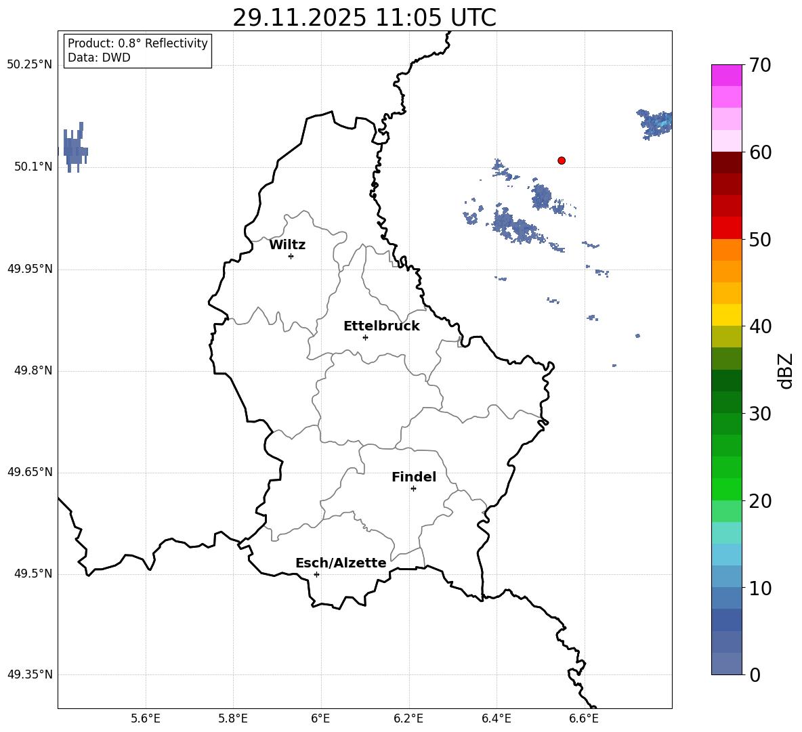This screenshot has width=802, height=732.
Task: Click the Esch/Alzette city label
Action: pos(341,563)
